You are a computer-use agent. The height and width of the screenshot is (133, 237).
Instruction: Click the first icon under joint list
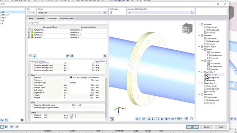coord(2,120)
